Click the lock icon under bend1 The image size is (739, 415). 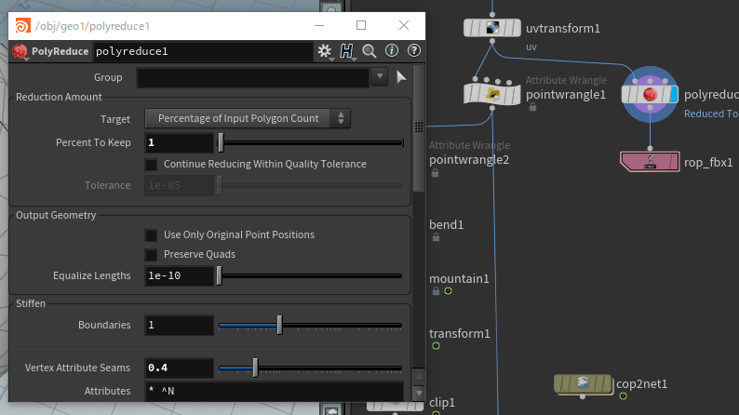pyautogui.click(x=436, y=237)
